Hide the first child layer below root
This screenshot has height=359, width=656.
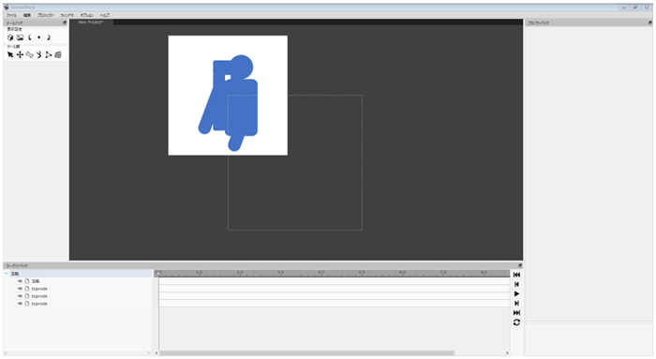(x=20, y=281)
